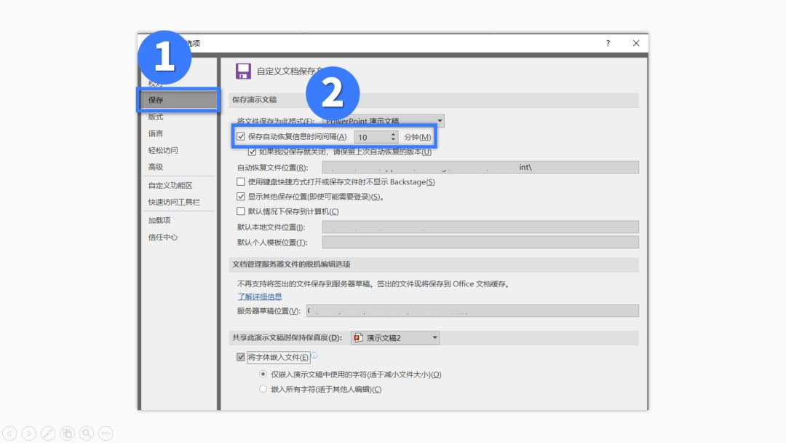The image size is (786, 443).
Task: Open 自定义功能区 settings page
Action: (170, 185)
